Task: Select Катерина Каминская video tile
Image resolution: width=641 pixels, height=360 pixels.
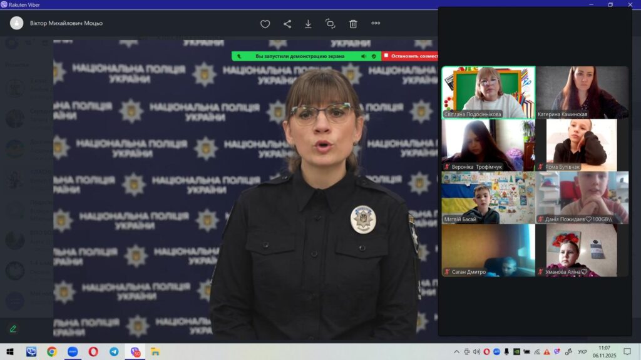Action: click(582, 92)
